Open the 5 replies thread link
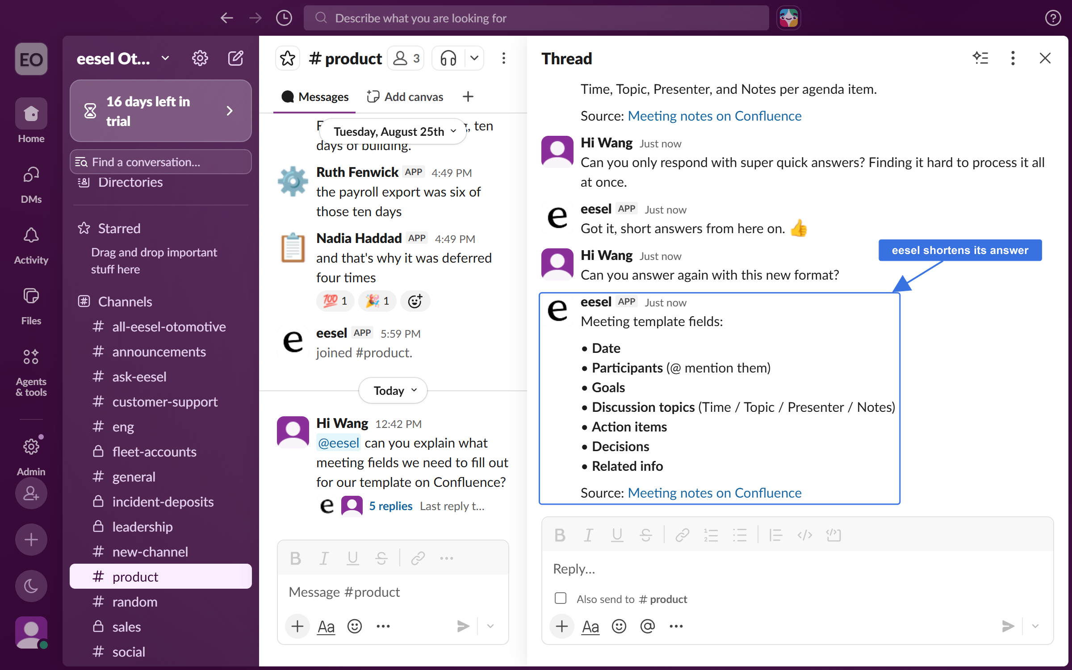Screen dimensions: 1072x670 tap(390, 506)
